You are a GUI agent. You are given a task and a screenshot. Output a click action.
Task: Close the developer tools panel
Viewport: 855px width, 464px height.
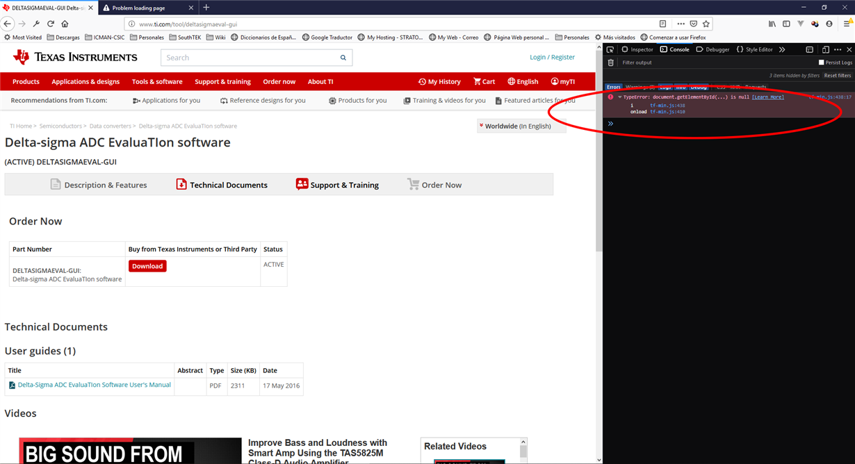coord(849,49)
